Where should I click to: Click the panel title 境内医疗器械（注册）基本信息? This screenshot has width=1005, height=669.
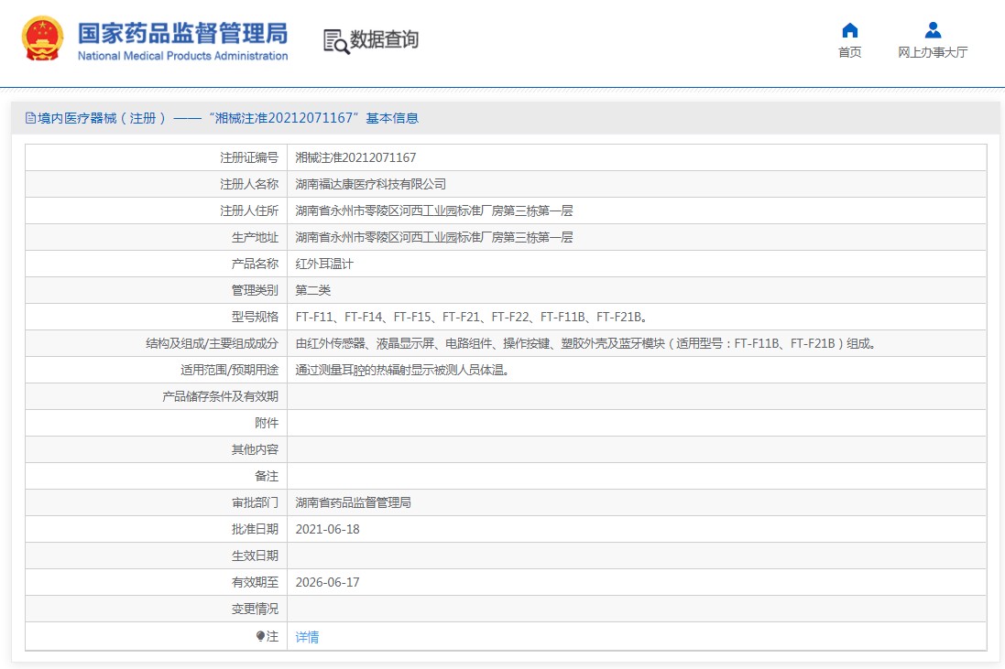click(x=228, y=118)
